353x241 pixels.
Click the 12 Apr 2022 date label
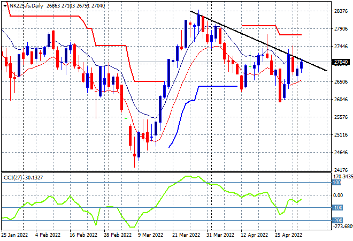pos(255,235)
